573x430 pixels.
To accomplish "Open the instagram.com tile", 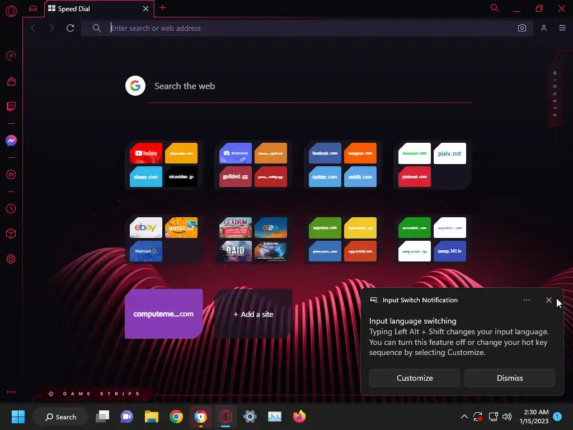I will (x=360, y=153).
